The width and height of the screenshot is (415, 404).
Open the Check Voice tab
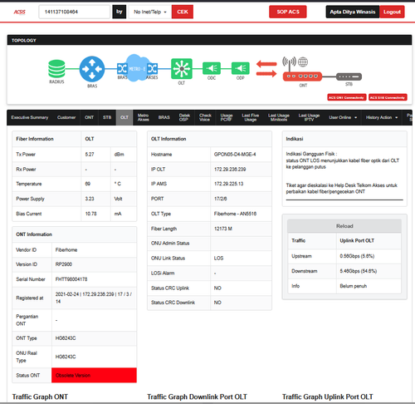205,117
